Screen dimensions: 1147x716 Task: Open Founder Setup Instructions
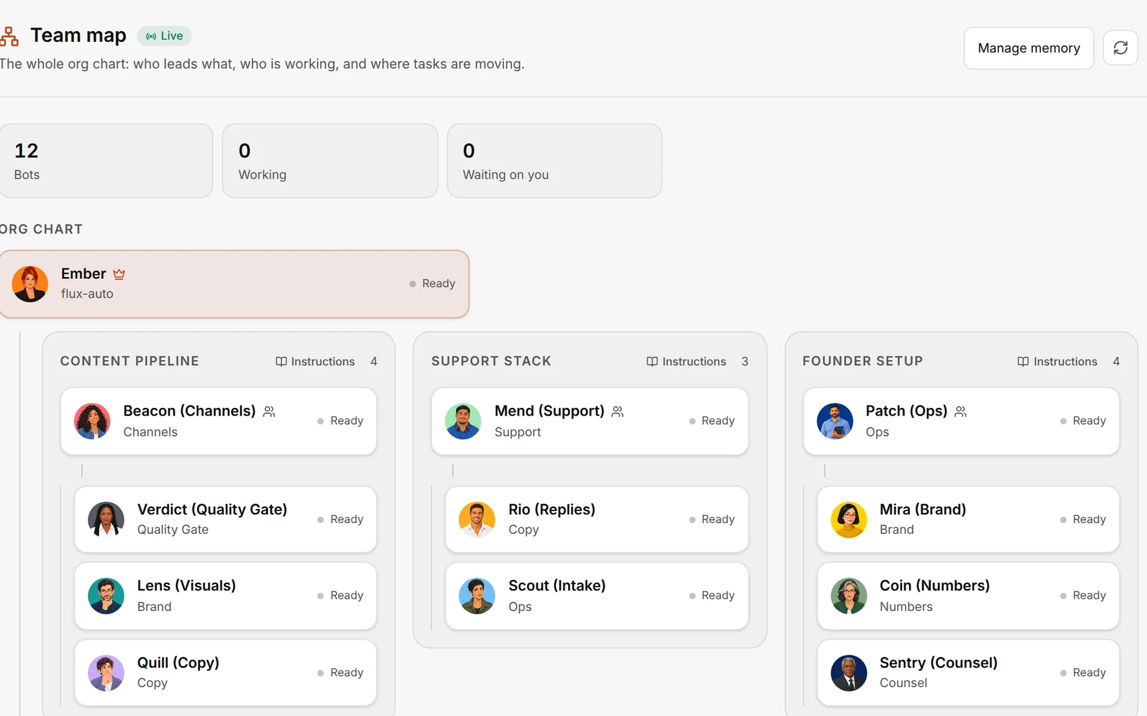[1057, 361]
